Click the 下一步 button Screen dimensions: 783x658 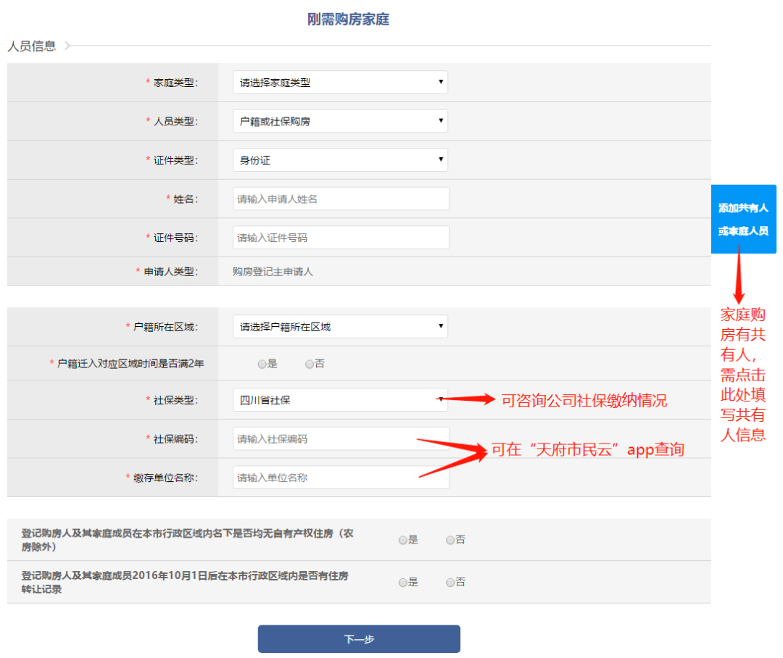[x=359, y=639]
